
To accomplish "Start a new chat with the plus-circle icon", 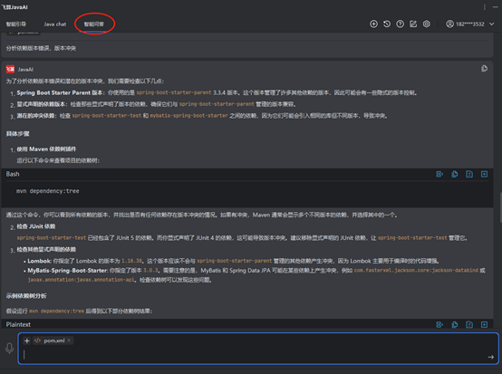I will click(x=373, y=24).
